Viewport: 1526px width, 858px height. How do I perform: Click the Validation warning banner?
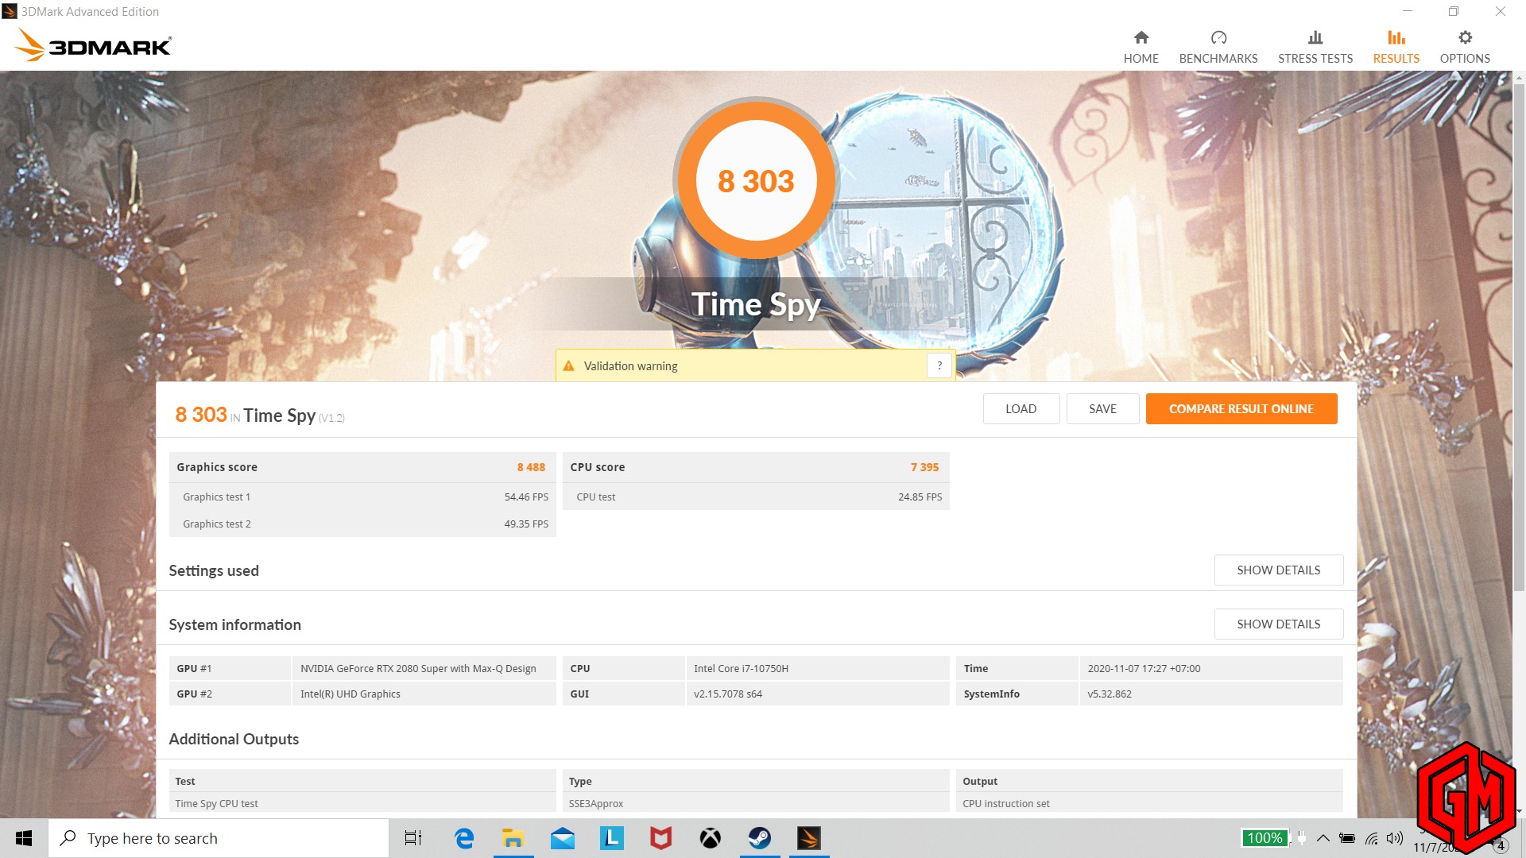(x=754, y=365)
